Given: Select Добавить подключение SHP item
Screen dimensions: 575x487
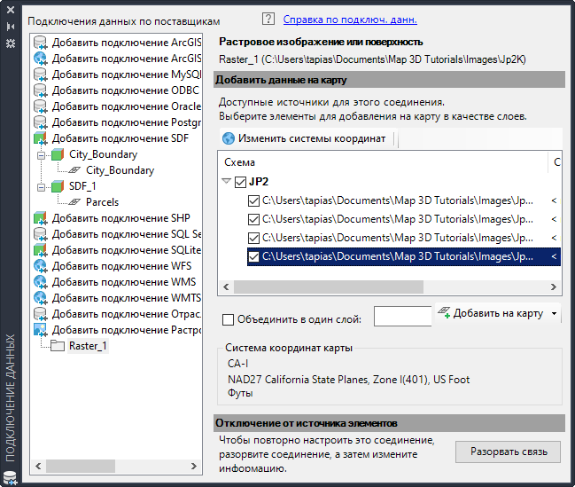Looking at the screenshot, I should point(121,218).
